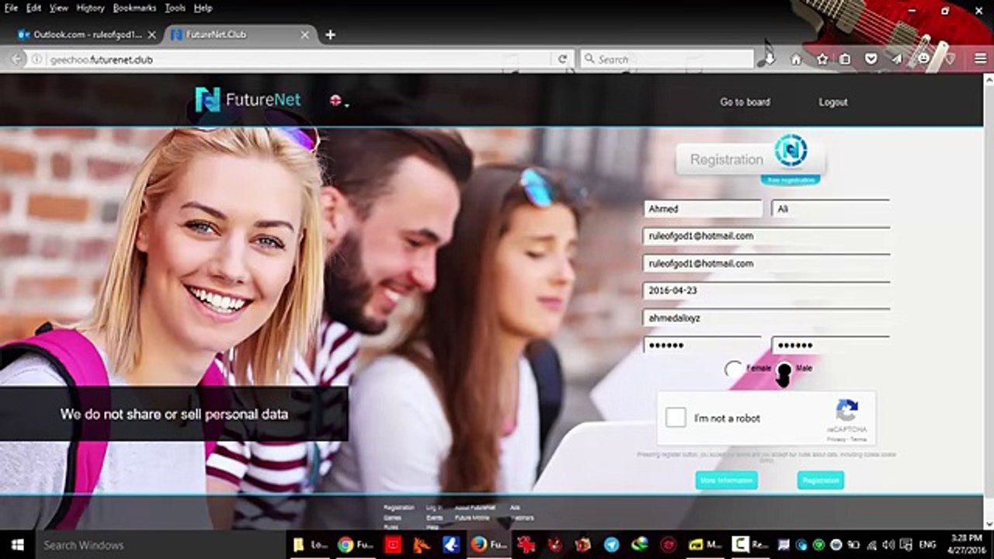Click the Logout link
The image size is (994, 559).
tap(832, 102)
